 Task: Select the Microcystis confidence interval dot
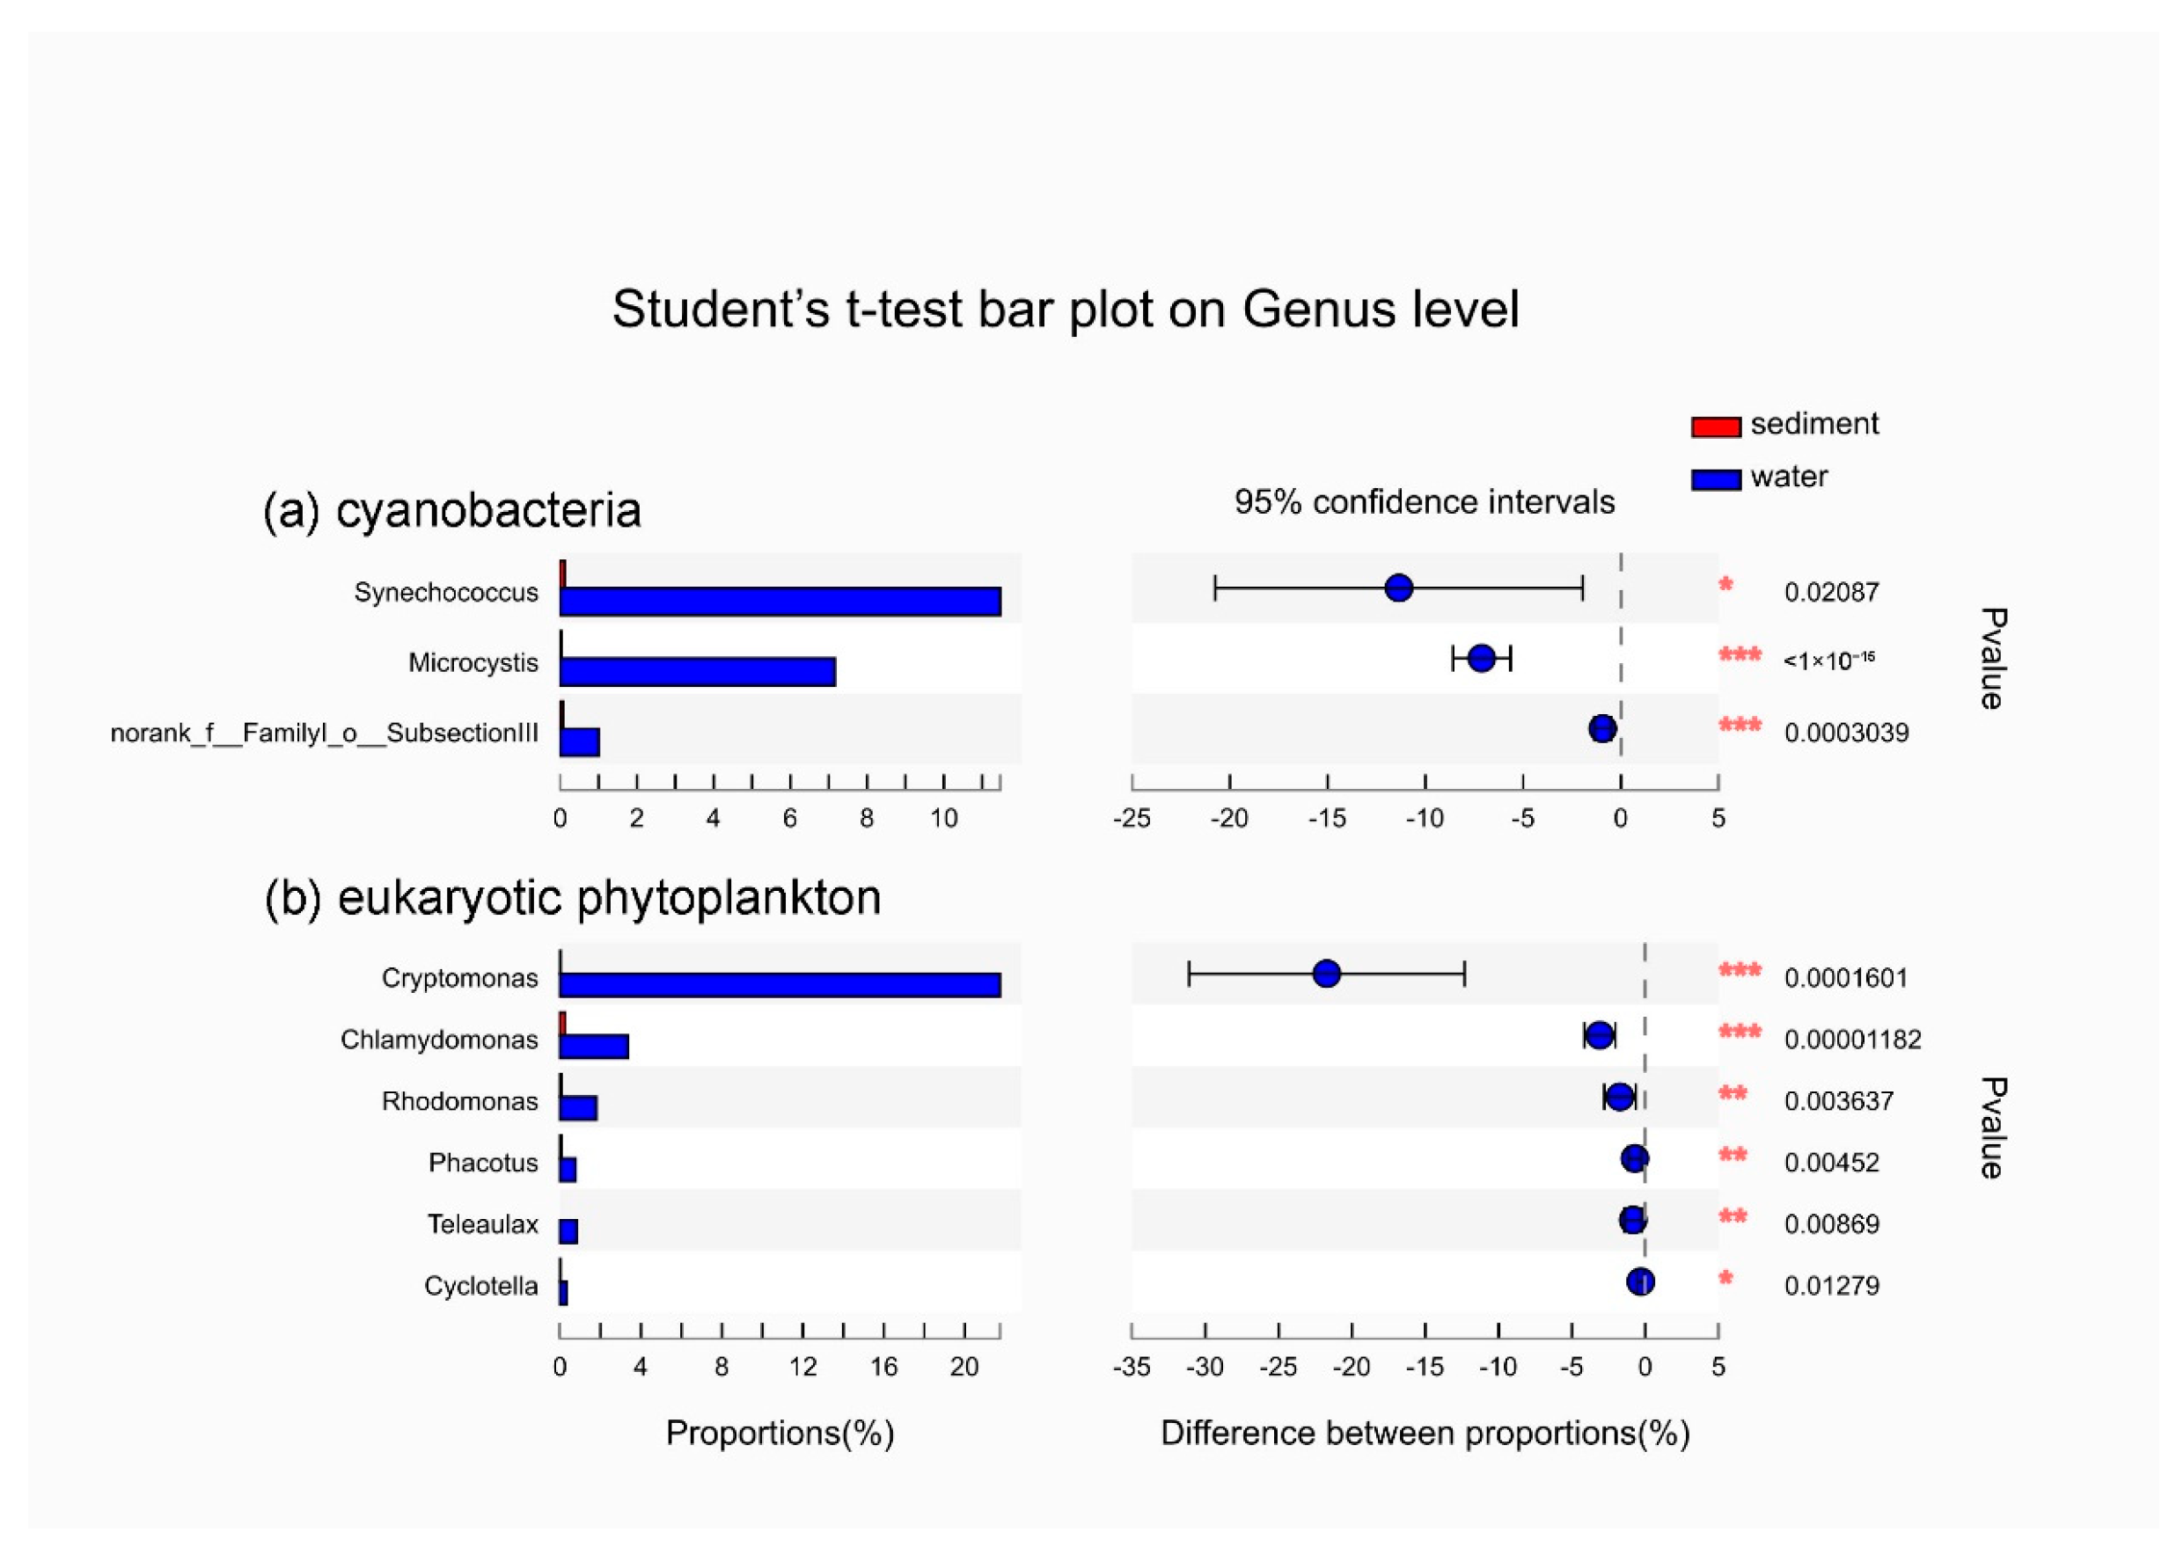(1482, 659)
